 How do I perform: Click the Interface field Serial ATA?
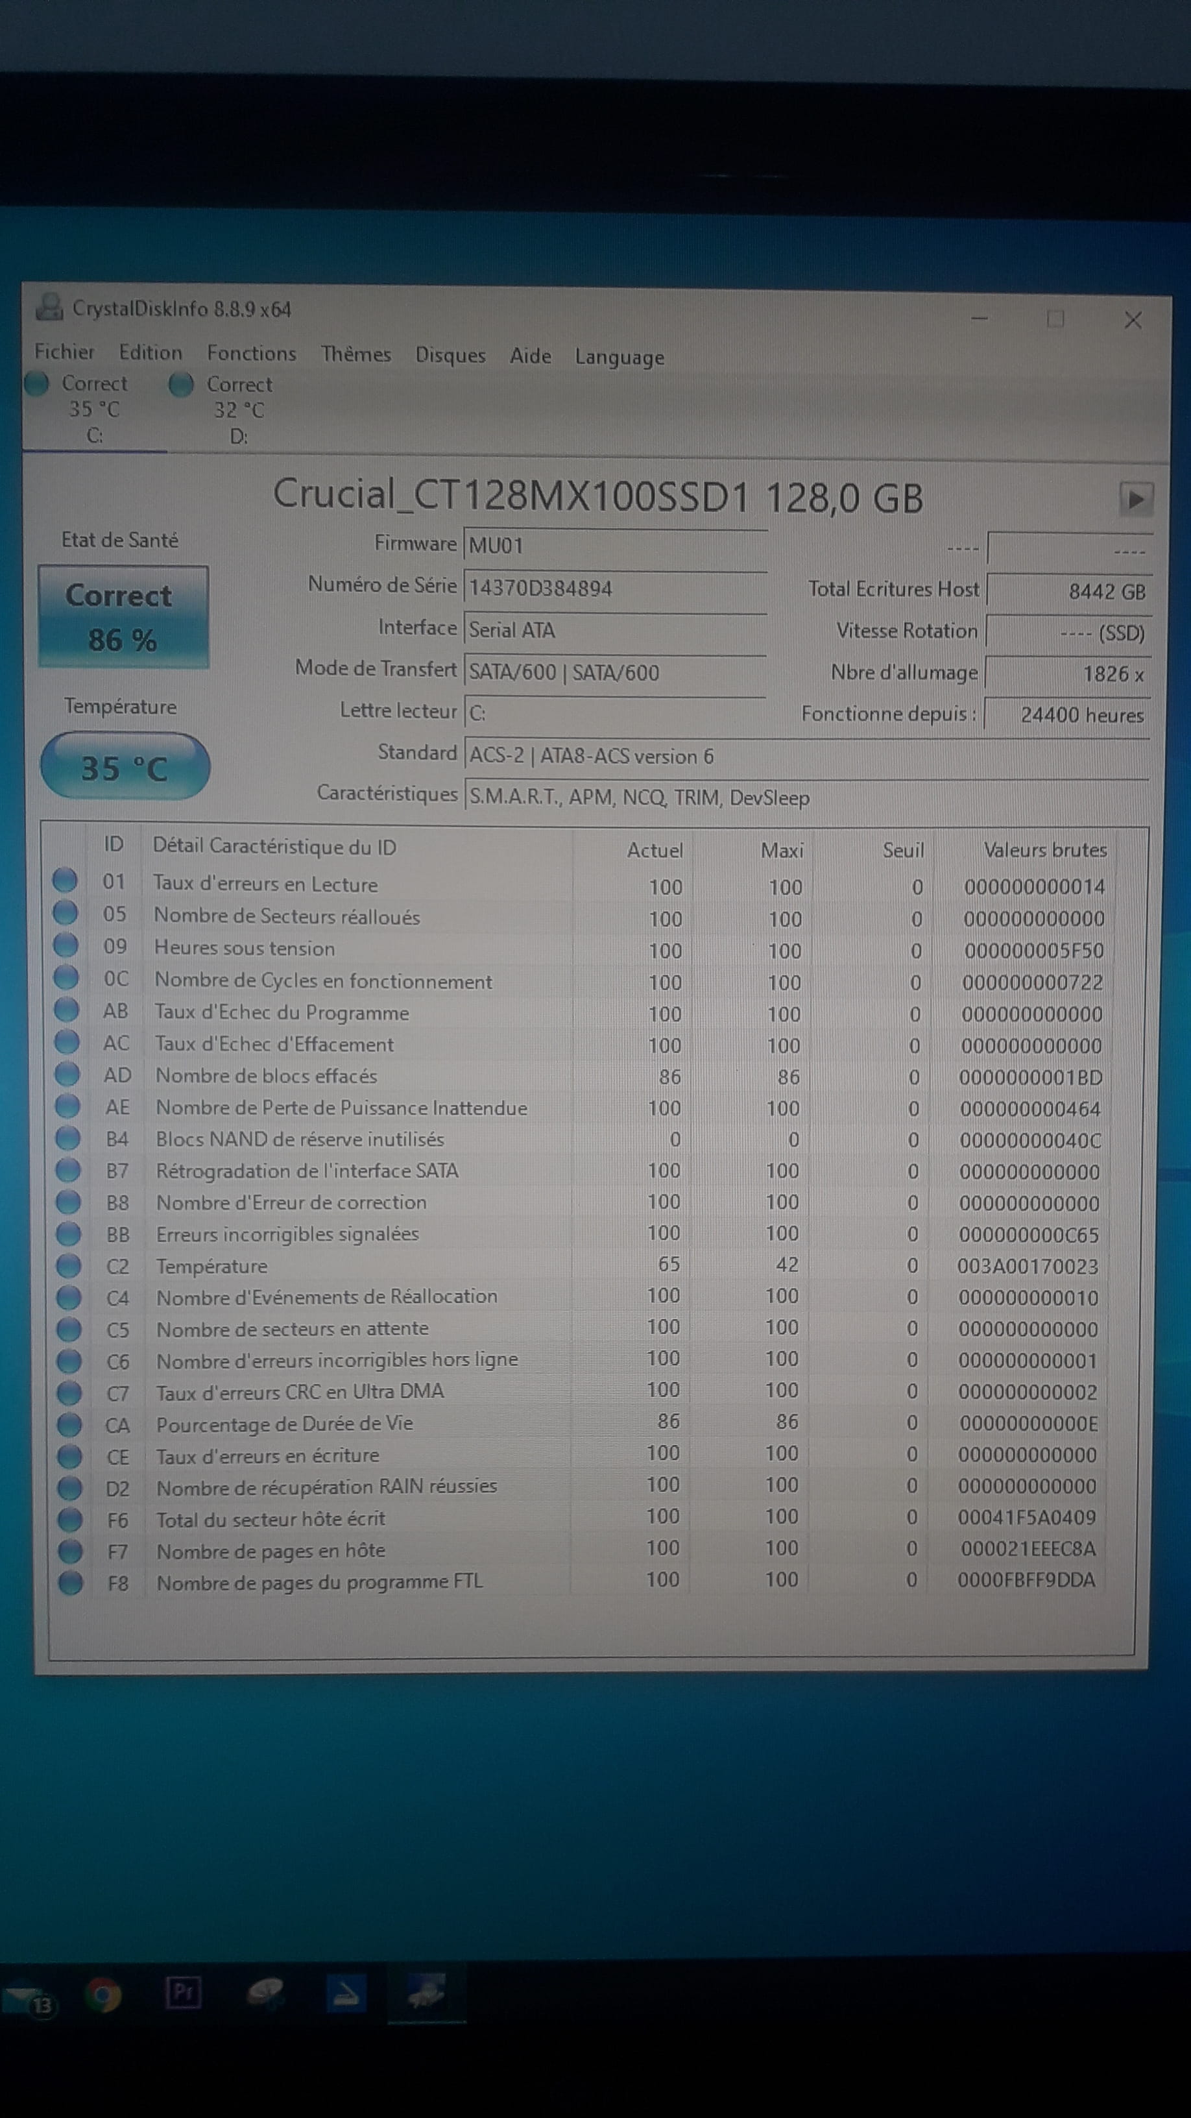616,630
